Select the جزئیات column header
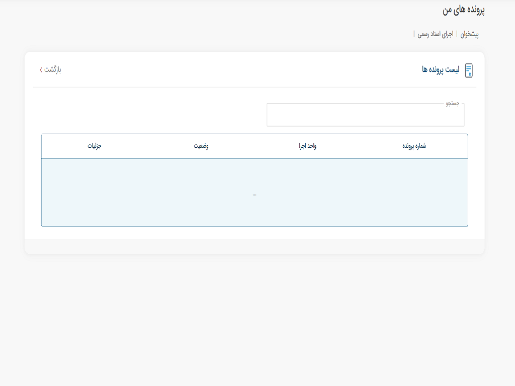This screenshot has height=386, width=515. tap(95, 146)
